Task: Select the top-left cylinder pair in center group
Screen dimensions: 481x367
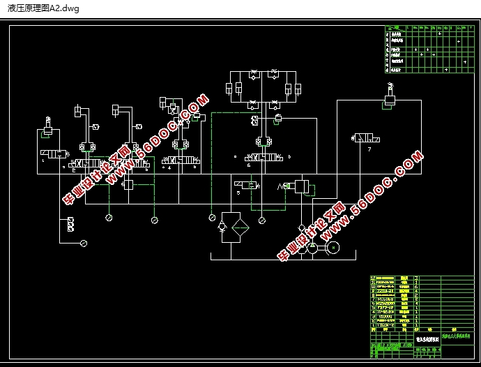Action: (234, 89)
